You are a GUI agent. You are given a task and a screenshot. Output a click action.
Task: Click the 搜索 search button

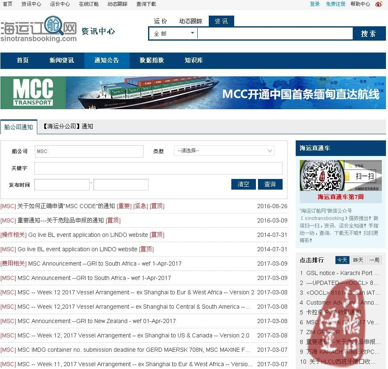369,33
